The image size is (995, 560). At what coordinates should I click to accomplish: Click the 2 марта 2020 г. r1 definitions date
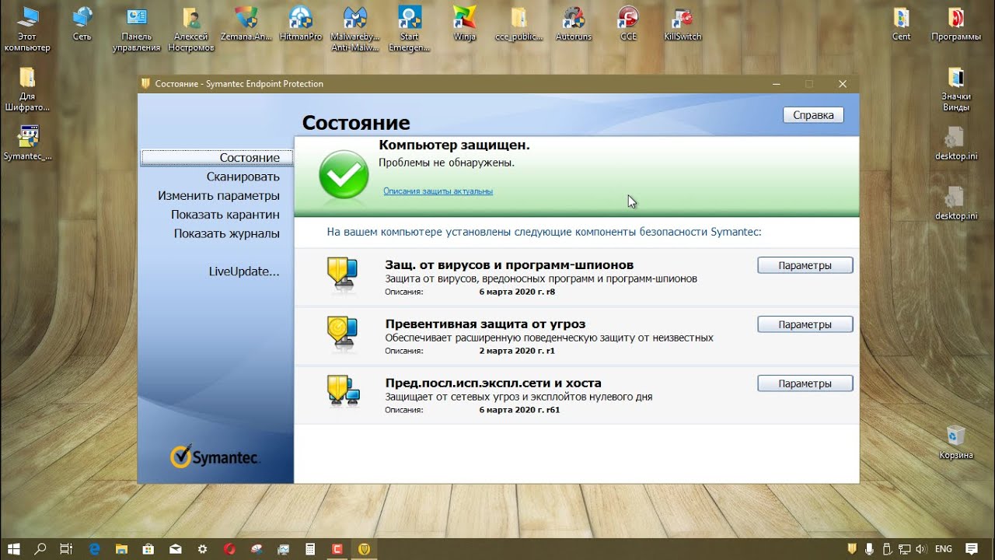(517, 351)
